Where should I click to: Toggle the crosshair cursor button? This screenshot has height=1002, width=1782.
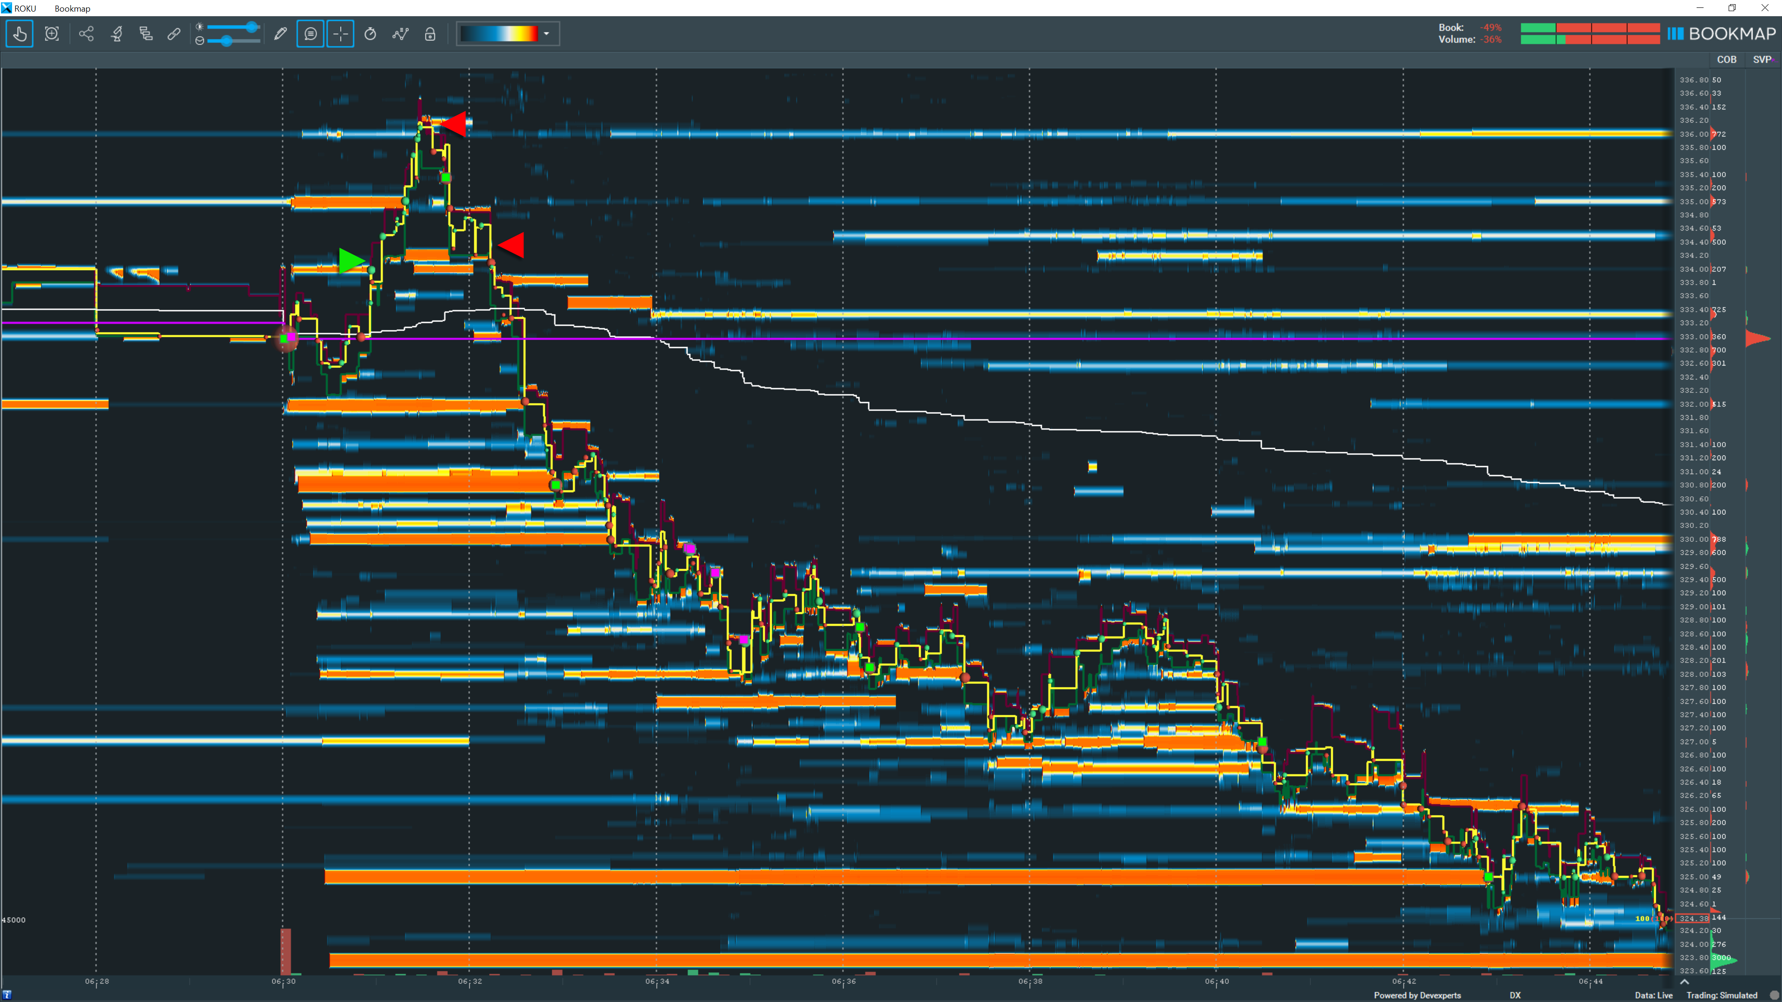340,34
